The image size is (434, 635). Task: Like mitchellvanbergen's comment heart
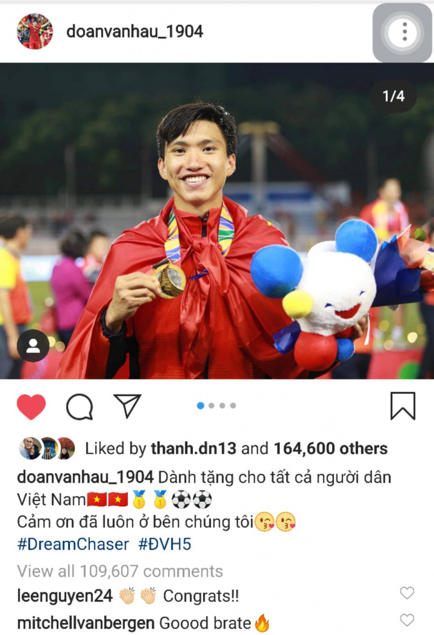click(x=407, y=620)
